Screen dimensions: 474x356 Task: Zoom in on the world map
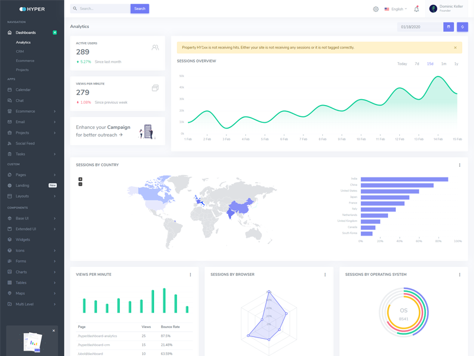pos(81,179)
